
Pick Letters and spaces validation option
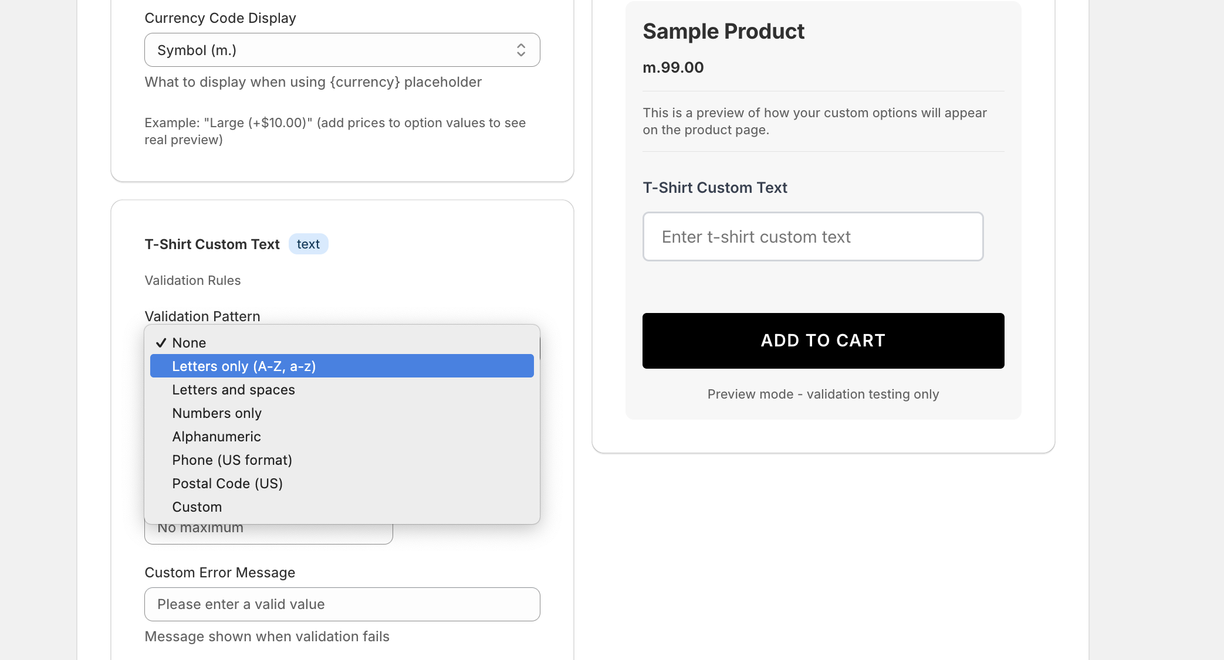click(x=234, y=390)
